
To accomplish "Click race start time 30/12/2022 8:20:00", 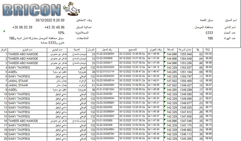I will [50, 20].
